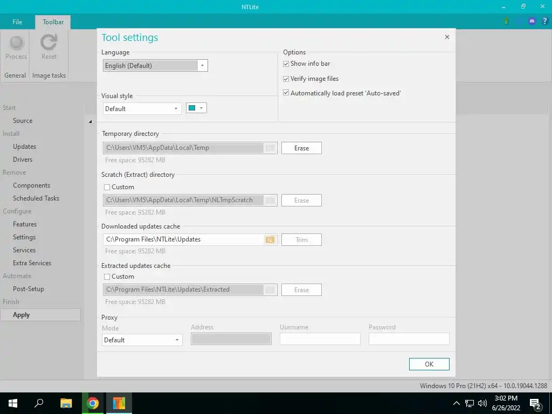Screen dimensions: 552x414
Task: Click browse icon for Extracted updates cache
Action: tap(270, 289)
